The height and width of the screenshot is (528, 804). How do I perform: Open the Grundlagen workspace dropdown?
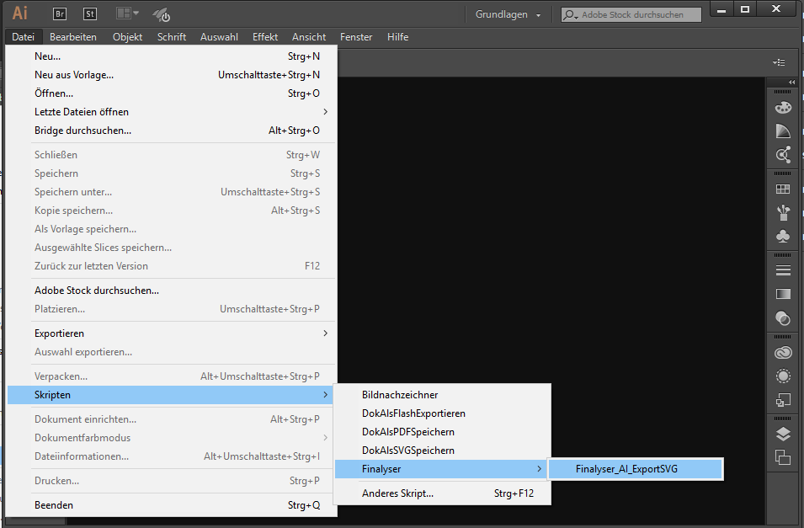tap(508, 14)
